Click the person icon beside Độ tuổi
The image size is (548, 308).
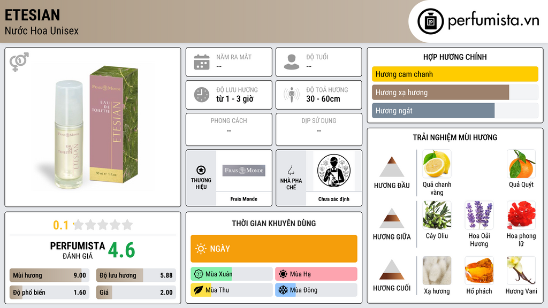coord(292,62)
